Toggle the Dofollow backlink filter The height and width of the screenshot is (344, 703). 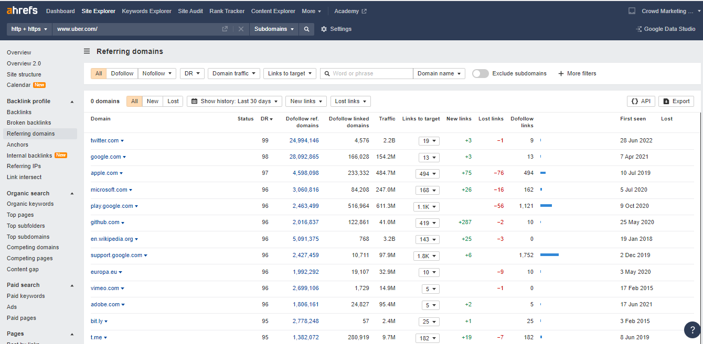coord(122,73)
